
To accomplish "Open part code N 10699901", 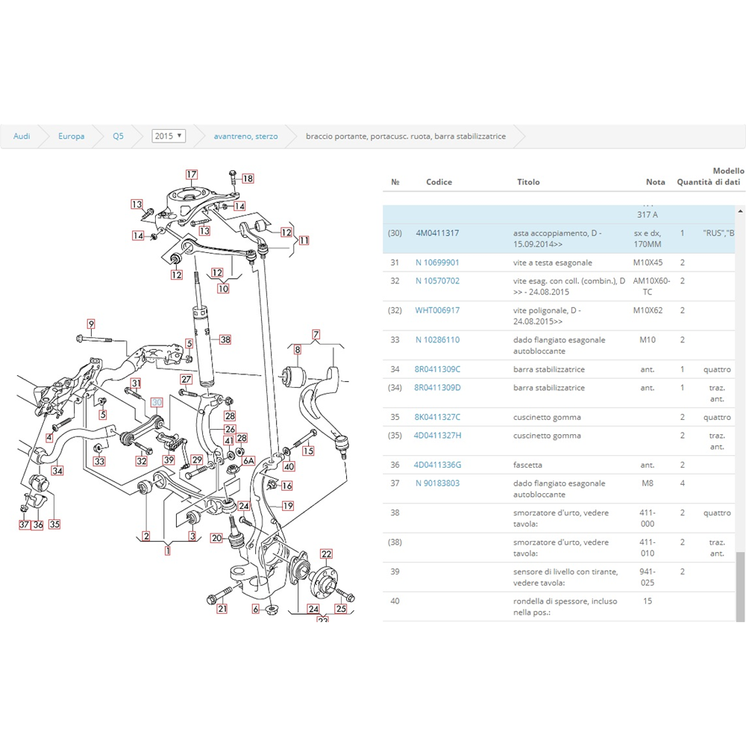I will click(x=437, y=263).
